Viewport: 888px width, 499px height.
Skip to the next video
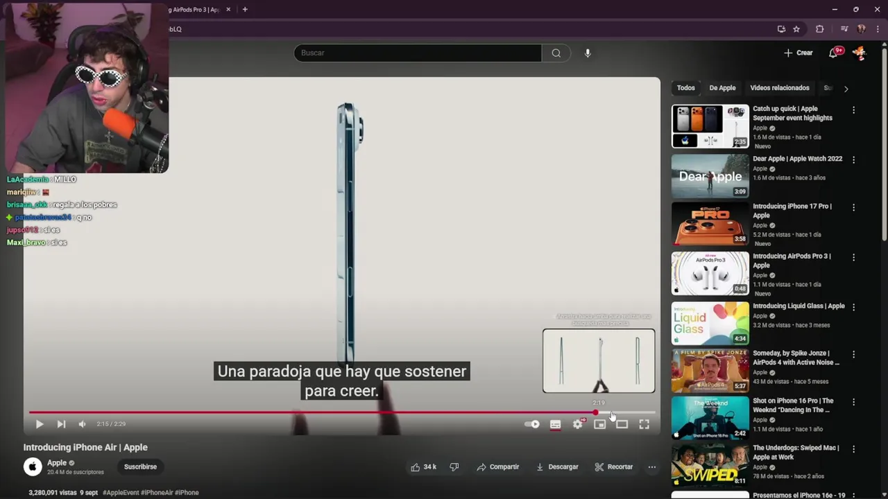click(x=61, y=424)
